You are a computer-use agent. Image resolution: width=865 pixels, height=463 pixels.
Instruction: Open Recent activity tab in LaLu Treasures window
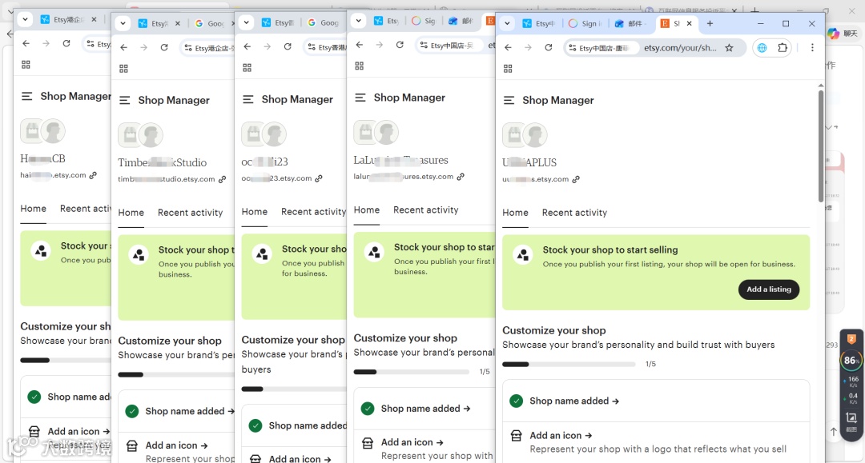click(426, 210)
